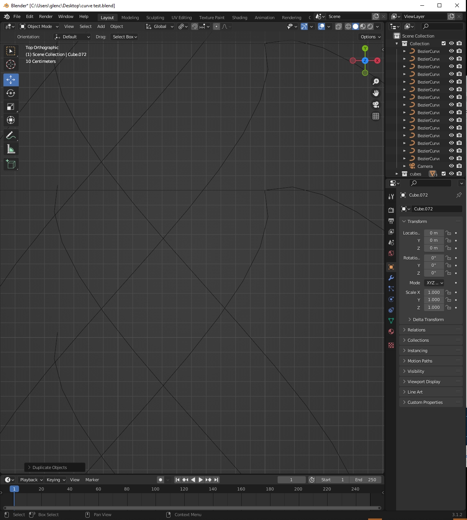Toggle camera view with the camera icon
Screen dimensions: 467x520
click(x=376, y=105)
